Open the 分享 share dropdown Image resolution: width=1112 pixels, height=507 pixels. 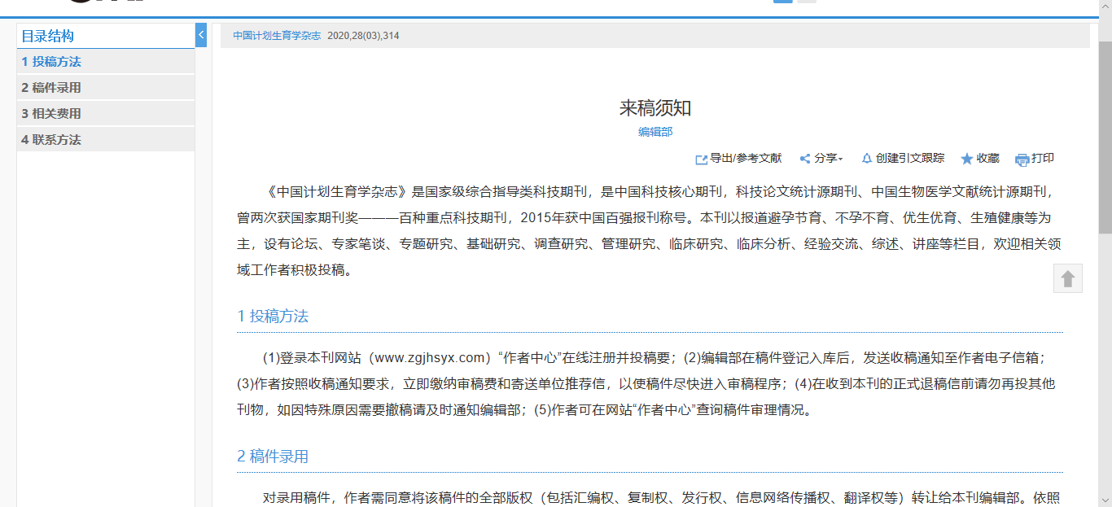coord(821,159)
